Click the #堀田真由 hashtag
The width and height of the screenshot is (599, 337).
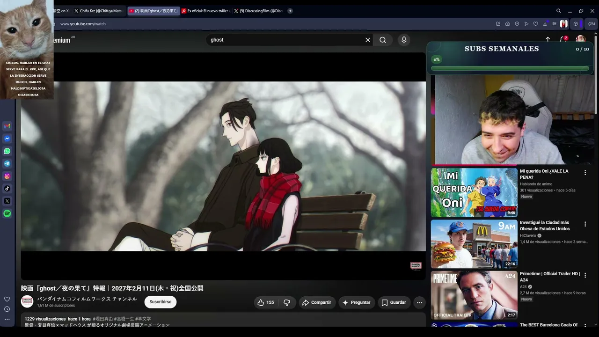pos(102,319)
